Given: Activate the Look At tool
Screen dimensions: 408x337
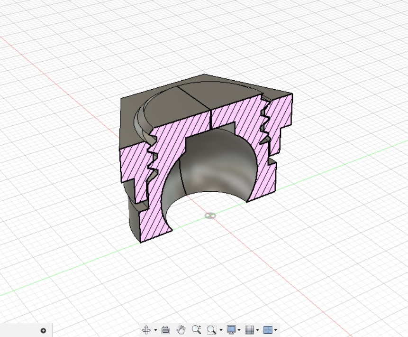Looking at the screenshot, I should [x=165, y=330].
